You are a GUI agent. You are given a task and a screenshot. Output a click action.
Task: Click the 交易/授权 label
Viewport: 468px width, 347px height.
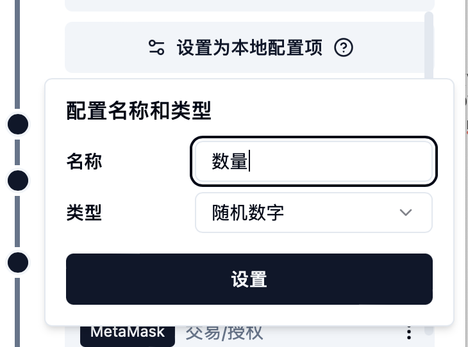(224, 333)
